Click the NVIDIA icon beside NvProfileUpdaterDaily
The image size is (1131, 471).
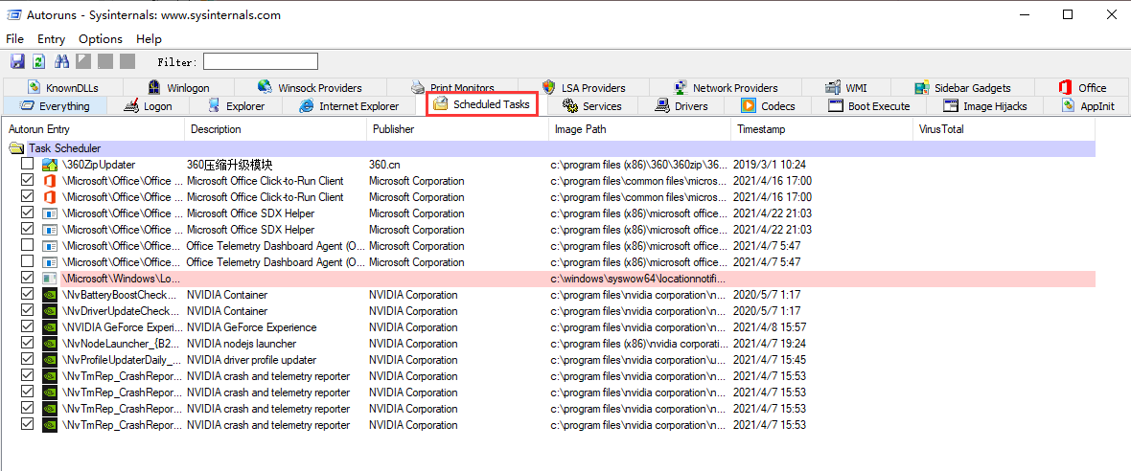[49, 359]
